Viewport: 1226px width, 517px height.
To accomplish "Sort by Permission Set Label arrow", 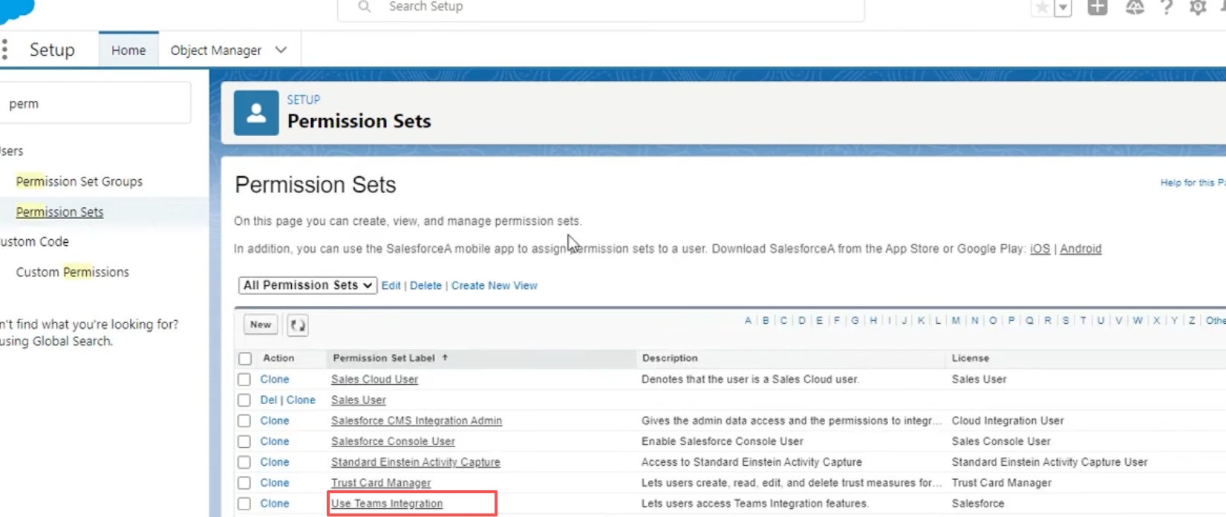I will pyautogui.click(x=445, y=357).
